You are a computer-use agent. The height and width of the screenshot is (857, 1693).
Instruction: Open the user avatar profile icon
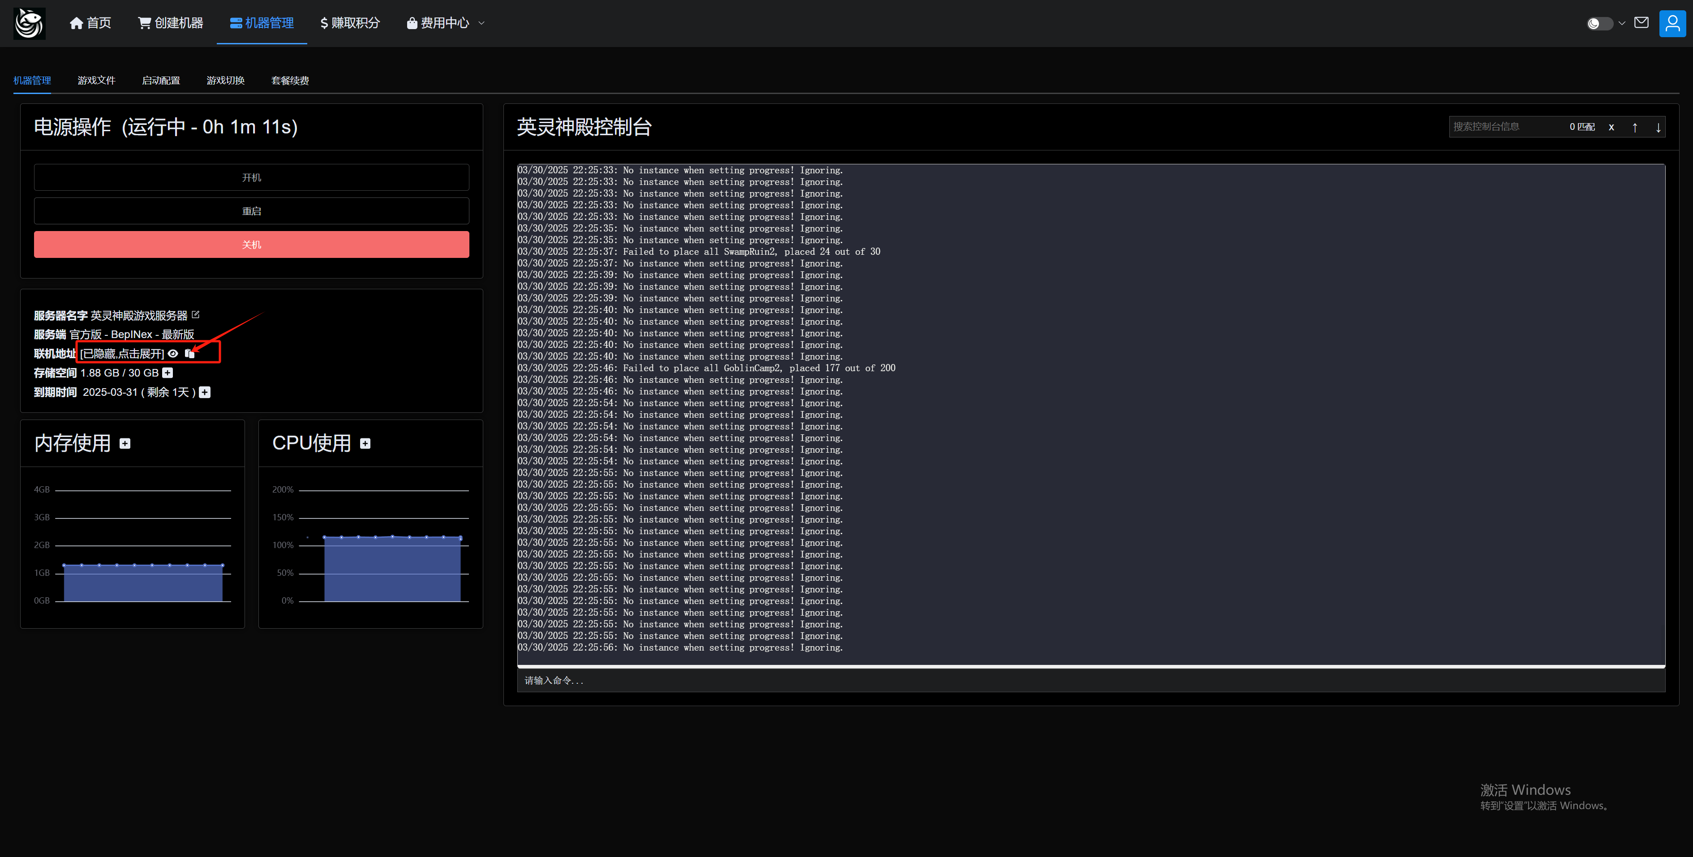tap(1672, 24)
